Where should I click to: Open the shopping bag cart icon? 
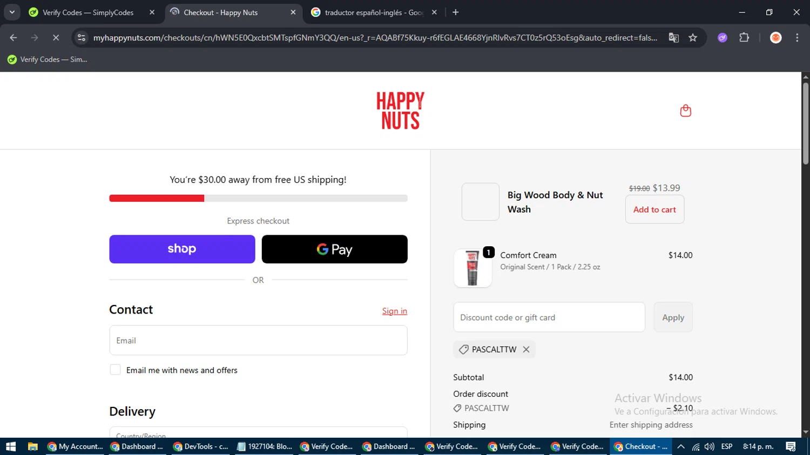(685, 111)
